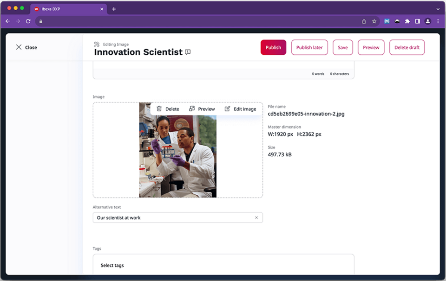
Task: Click the Preview button in header
Action: pos(371,47)
